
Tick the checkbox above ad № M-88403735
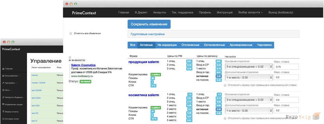pos(70,57)
